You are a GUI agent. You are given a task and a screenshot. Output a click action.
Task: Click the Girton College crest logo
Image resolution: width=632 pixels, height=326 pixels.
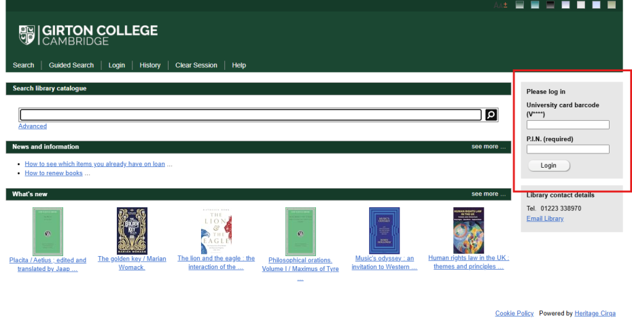coord(27,35)
